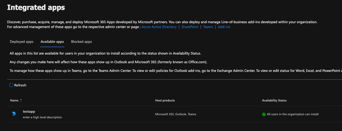The image size is (342, 131).
Task: Click the Availability Status column header
Action: (x=274, y=100)
